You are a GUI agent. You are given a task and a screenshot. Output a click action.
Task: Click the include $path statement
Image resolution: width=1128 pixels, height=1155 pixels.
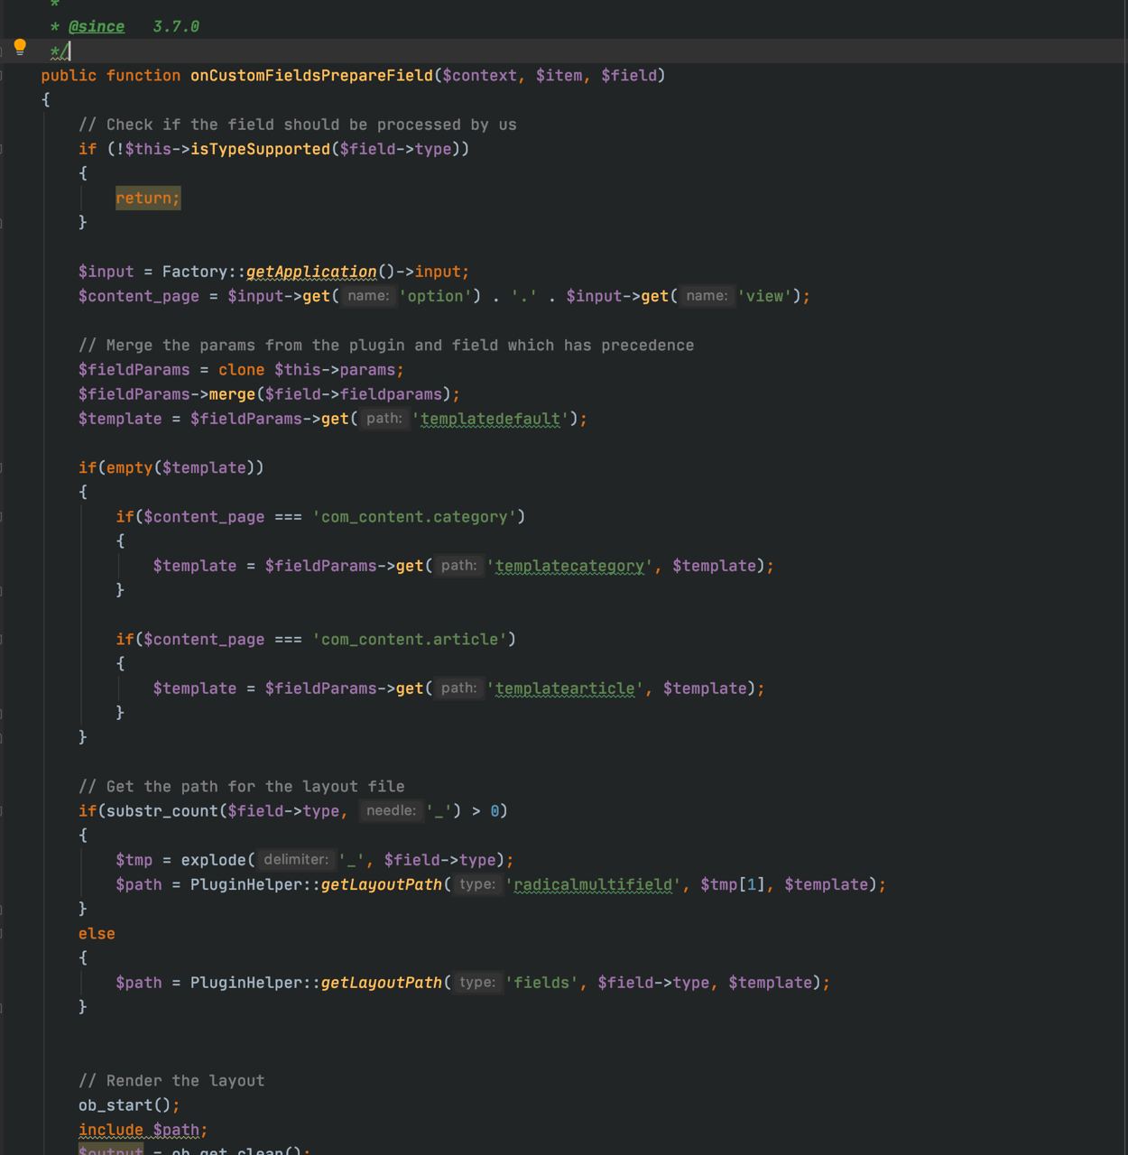pos(143,1130)
